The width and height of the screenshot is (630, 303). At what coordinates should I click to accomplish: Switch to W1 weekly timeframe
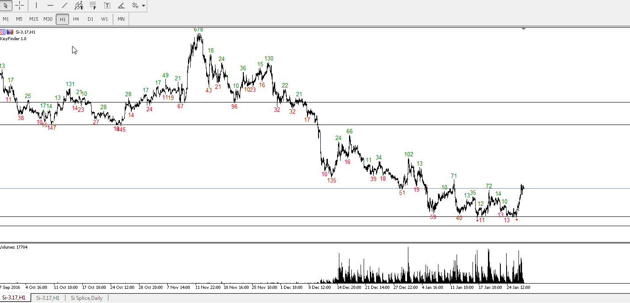[104, 19]
